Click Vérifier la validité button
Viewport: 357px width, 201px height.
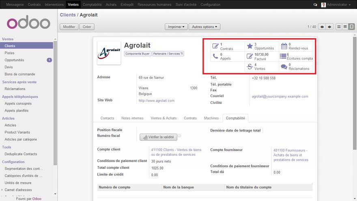158,137
